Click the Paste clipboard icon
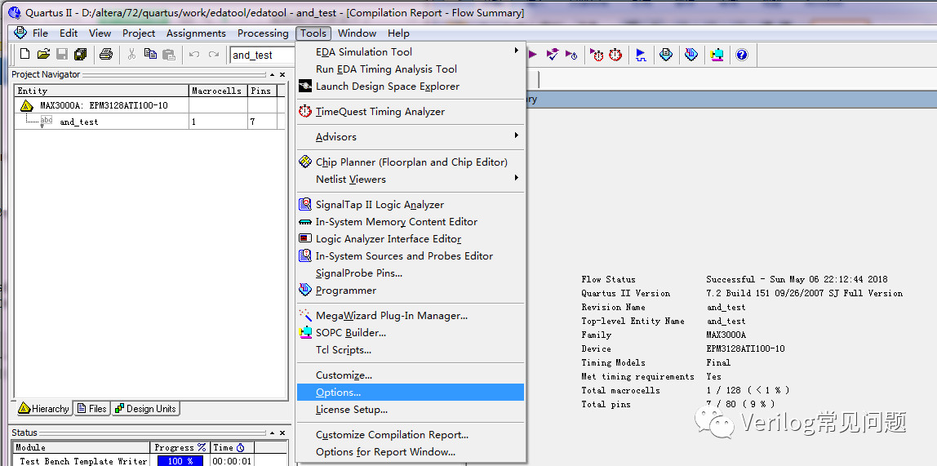 click(x=169, y=55)
